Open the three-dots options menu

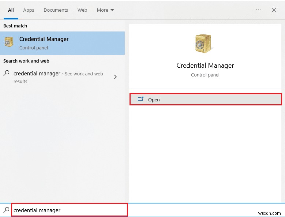(x=259, y=10)
